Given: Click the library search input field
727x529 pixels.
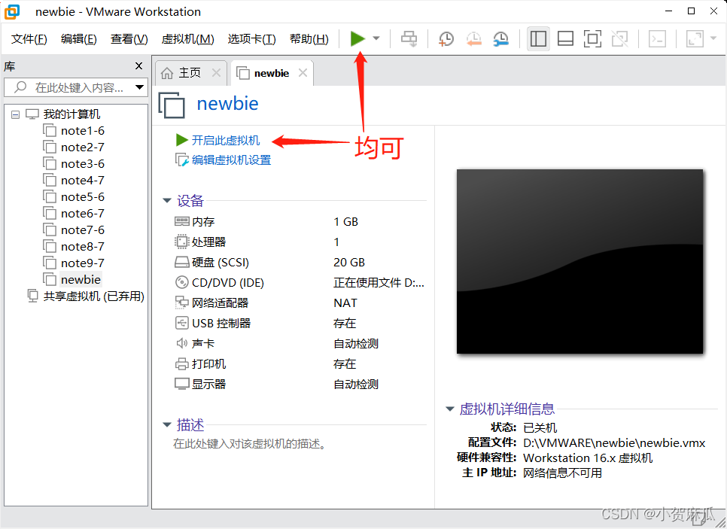Looking at the screenshot, I should pyautogui.click(x=75, y=88).
